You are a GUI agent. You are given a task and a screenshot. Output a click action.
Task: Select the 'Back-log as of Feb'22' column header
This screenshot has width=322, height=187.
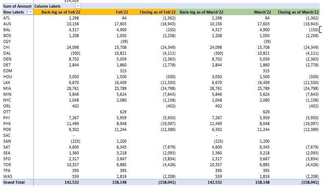tap(61, 12)
